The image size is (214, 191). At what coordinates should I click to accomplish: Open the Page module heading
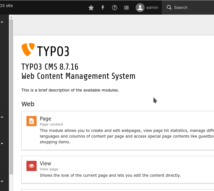pyautogui.click(x=46, y=119)
